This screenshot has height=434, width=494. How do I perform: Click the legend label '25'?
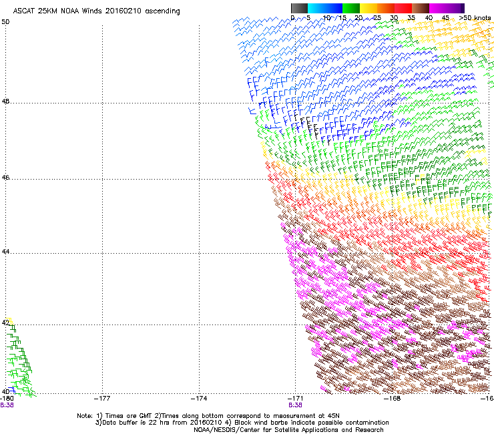pyautogui.click(x=377, y=17)
